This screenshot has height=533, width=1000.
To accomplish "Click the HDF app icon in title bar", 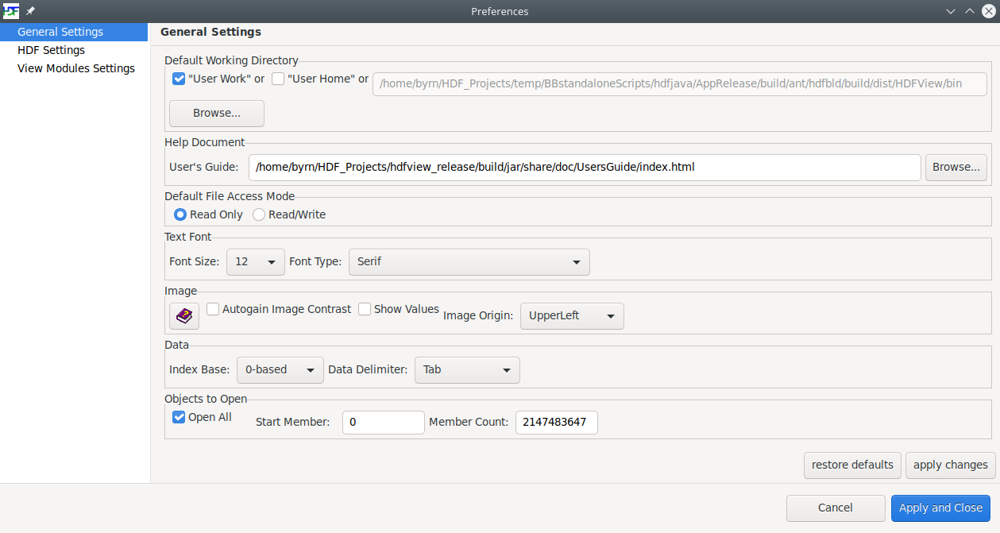I will pos(11,11).
